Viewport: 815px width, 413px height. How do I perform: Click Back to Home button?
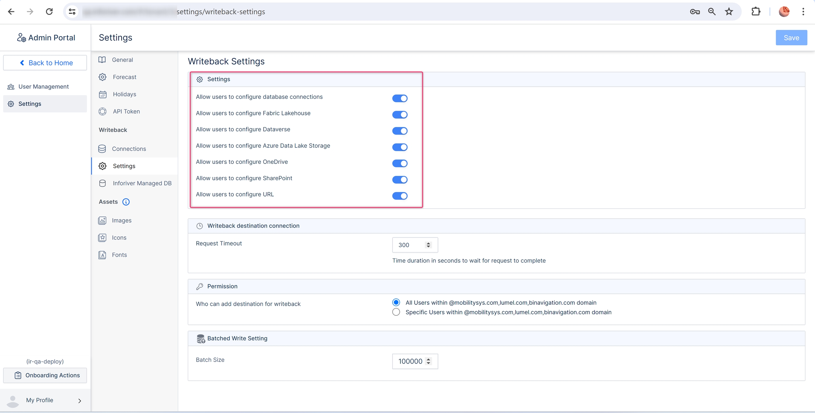[45, 63]
